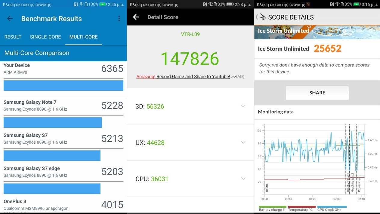Tap the CPU Clock GHz legend entry
Image resolution: width=380 pixels, height=214 pixels.
coord(332,208)
